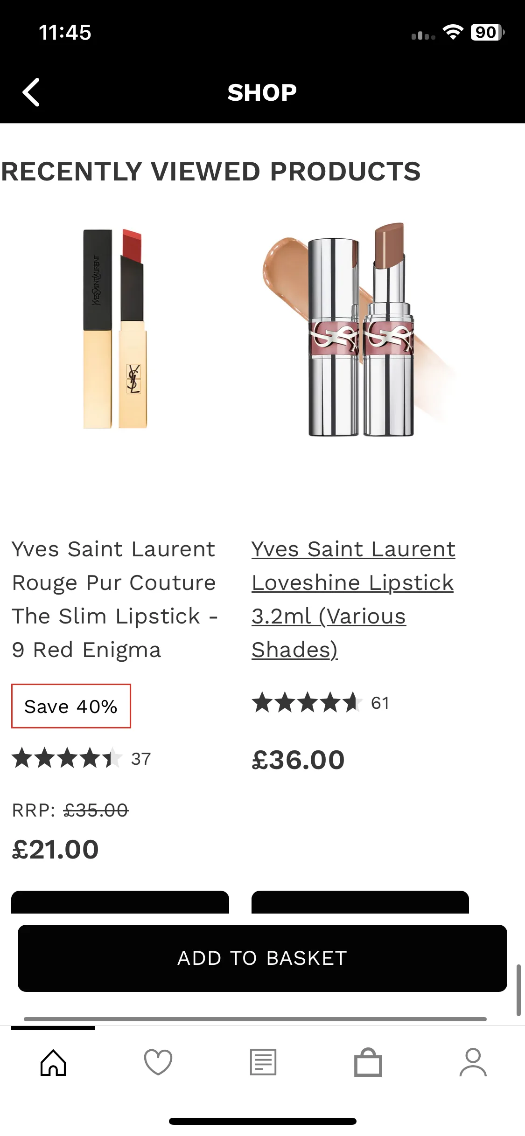Open the orders list icon
The height and width of the screenshot is (1136, 525).
coord(263,1062)
